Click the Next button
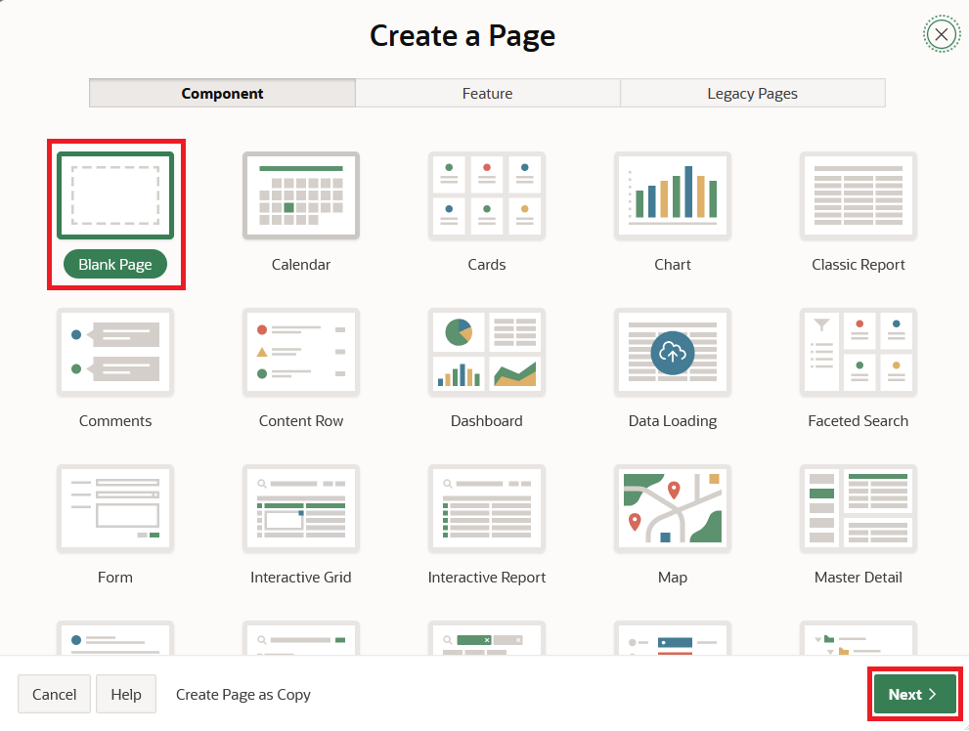 click(914, 694)
